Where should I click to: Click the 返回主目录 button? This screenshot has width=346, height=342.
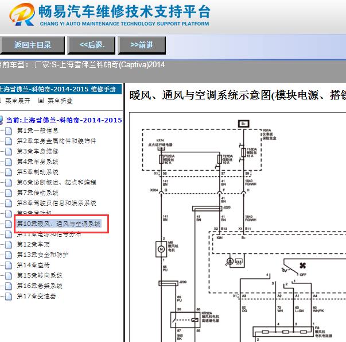(32, 45)
